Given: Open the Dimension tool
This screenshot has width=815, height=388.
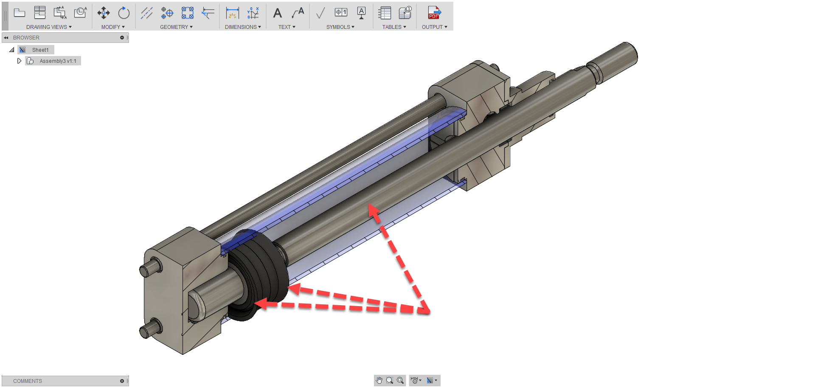Looking at the screenshot, I should tap(232, 13).
